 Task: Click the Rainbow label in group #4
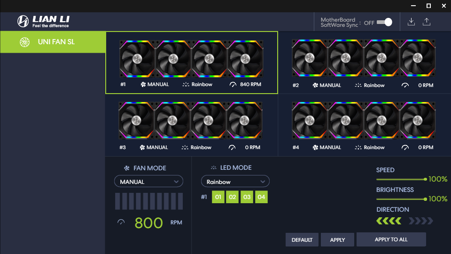click(374, 147)
